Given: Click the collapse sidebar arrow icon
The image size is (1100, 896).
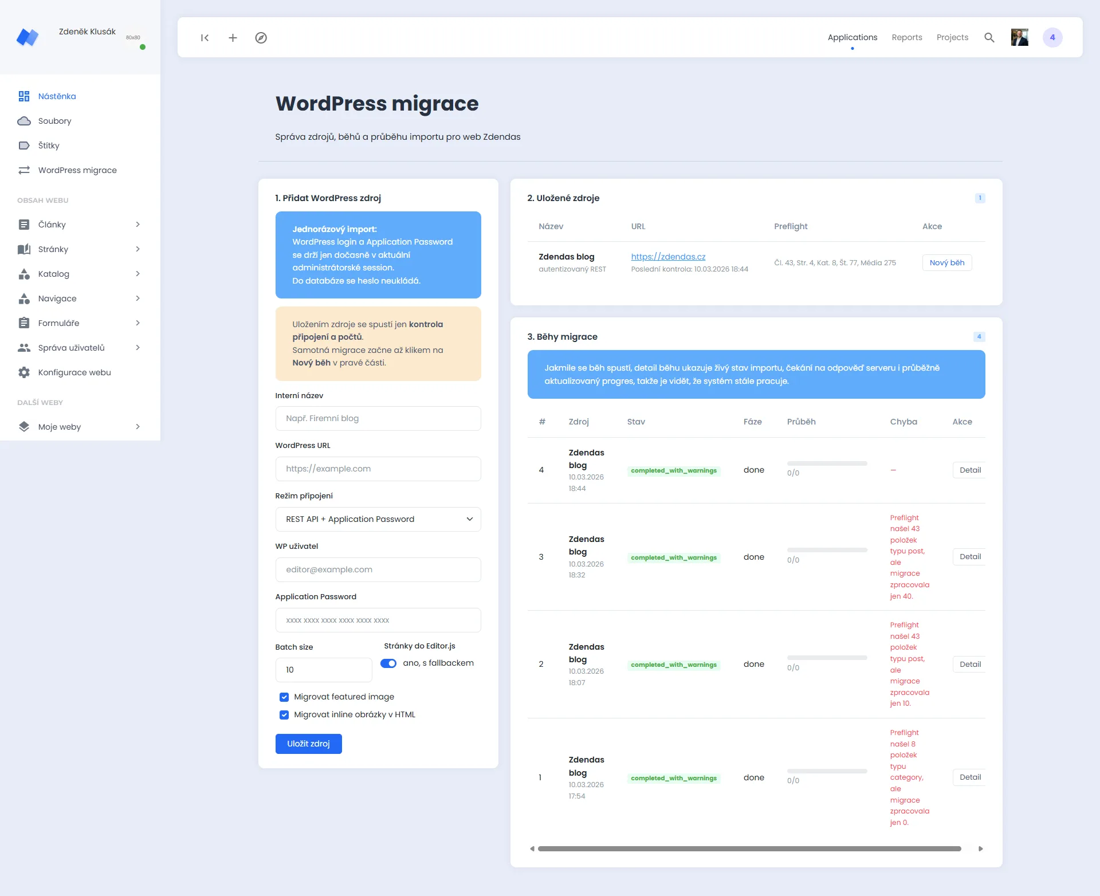Looking at the screenshot, I should click(205, 38).
